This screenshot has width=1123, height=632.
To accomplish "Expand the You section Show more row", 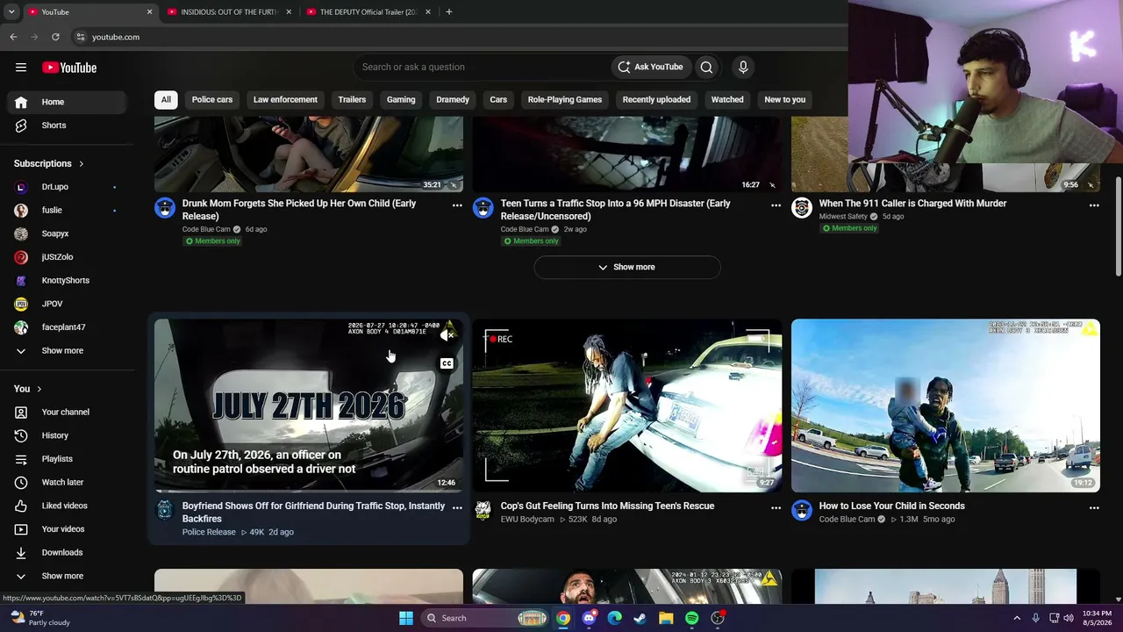I will tap(68, 576).
